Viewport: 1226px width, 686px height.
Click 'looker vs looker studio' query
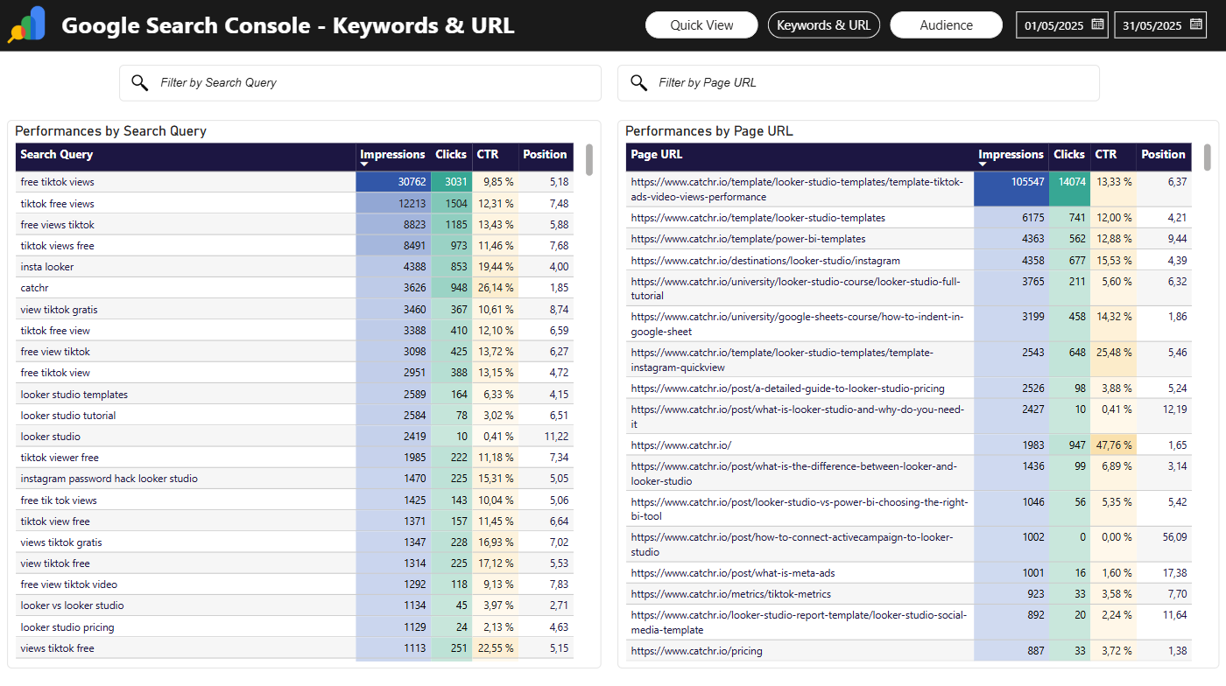tap(72, 605)
